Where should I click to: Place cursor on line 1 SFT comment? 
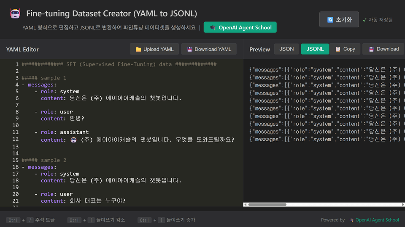pyautogui.click(x=119, y=64)
